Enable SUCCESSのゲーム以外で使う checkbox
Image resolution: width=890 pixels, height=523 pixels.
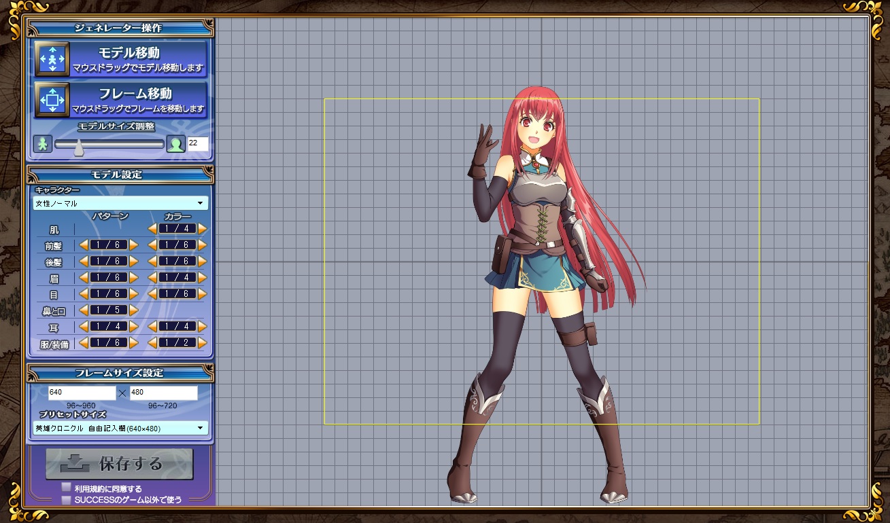click(66, 500)
